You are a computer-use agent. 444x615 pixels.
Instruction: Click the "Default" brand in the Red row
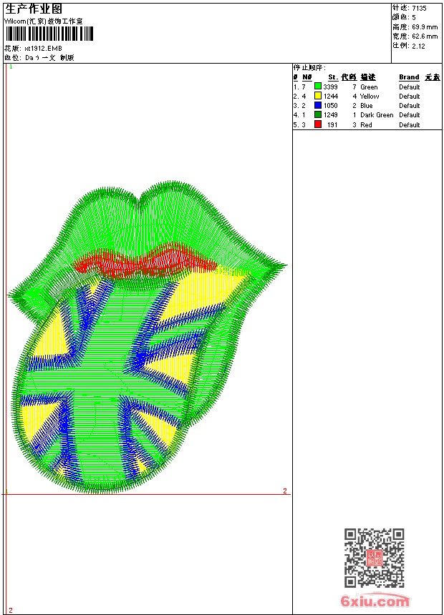point(410,124)
